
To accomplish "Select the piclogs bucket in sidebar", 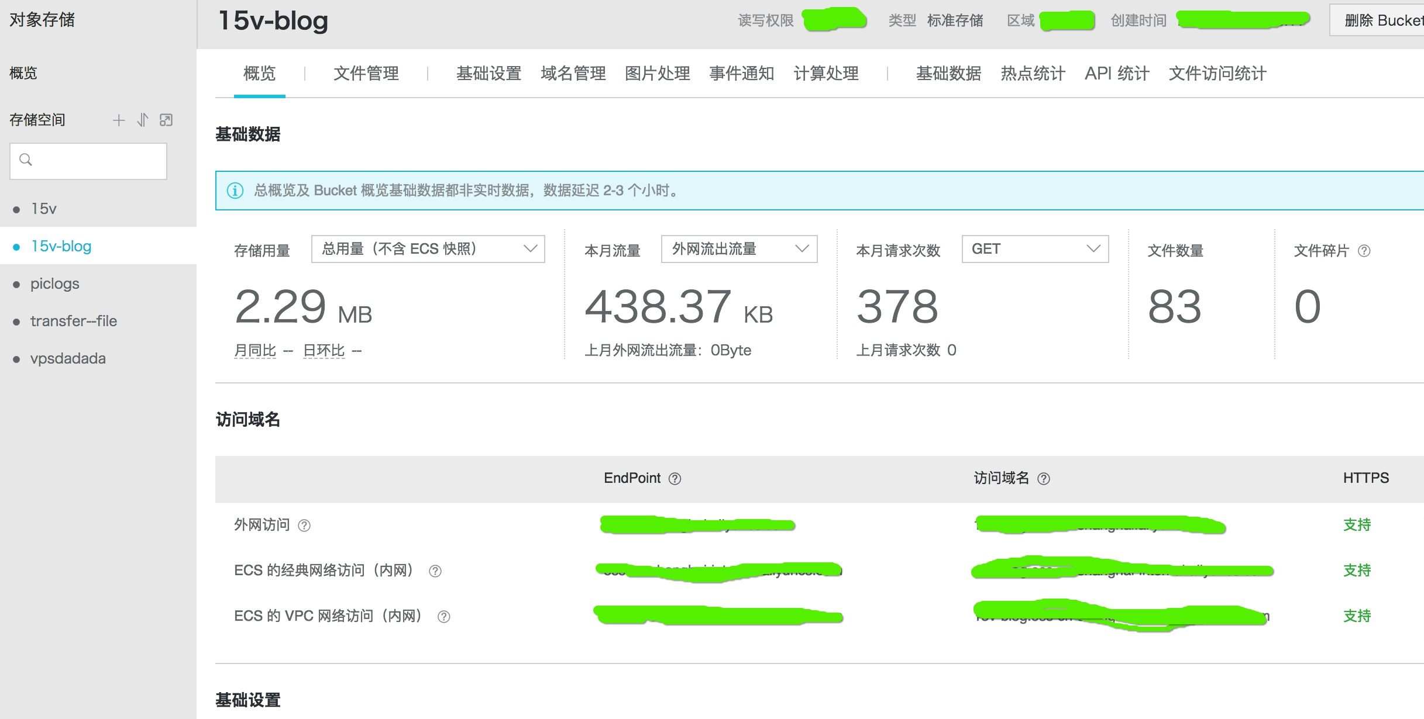I will pos(55,284).
